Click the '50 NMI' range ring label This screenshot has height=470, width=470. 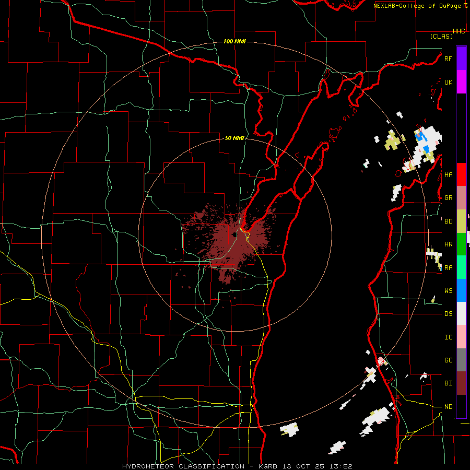pyautogui.click(x=234, y=138)
